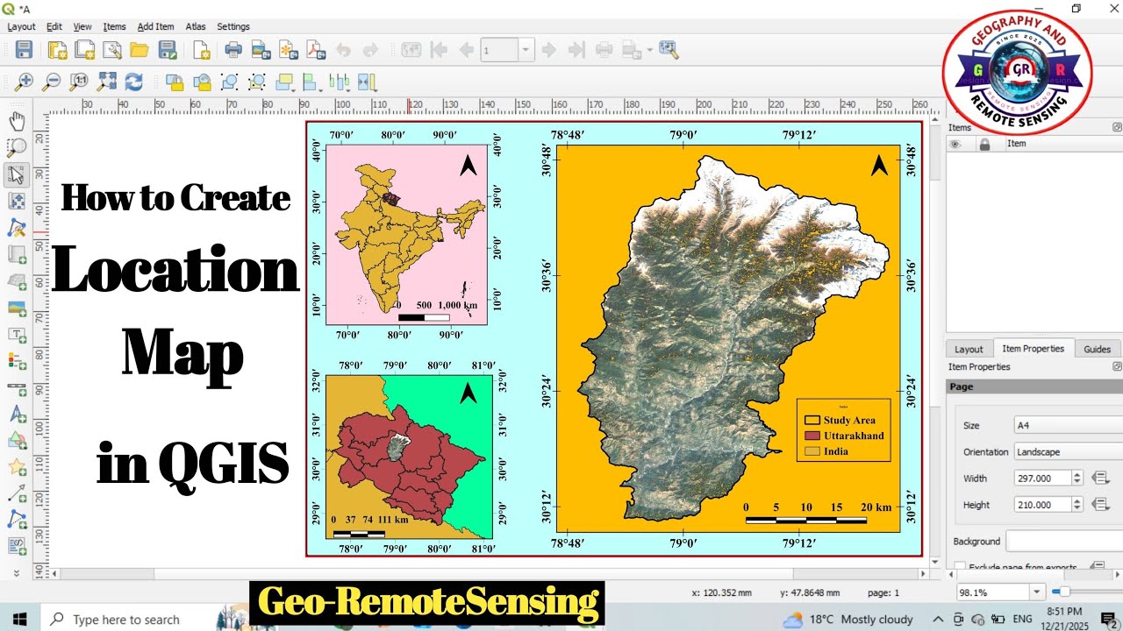1123x631 pixels.
Task: Select the Add Picture tool
Action: tap(16, 308)
